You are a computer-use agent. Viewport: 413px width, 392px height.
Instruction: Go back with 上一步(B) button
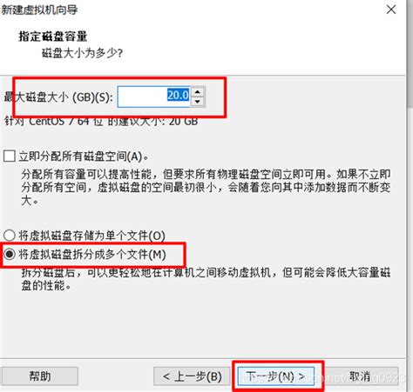[192, 376]
